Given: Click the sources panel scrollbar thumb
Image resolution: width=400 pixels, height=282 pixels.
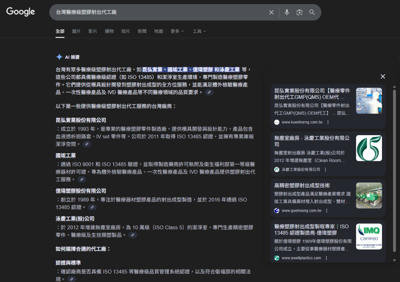Looking at the screenshot, I should tap(395, 171).
